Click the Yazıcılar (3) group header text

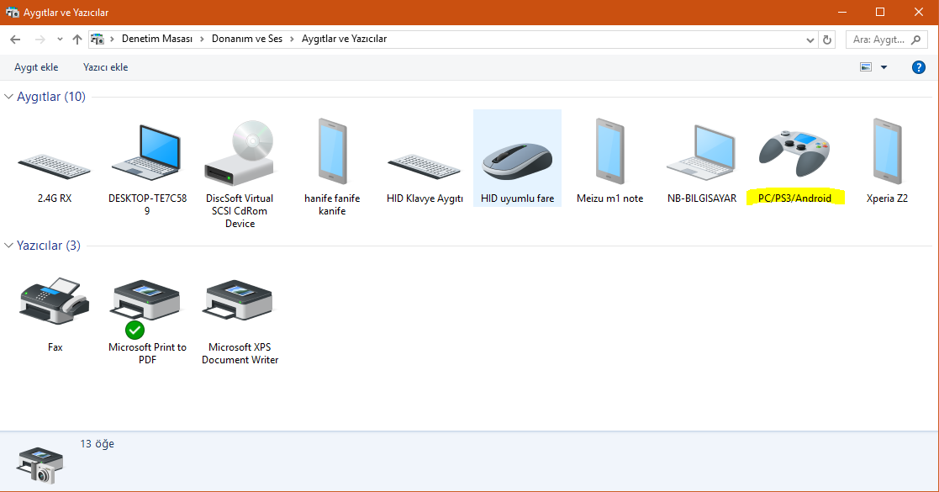(x=49, y=245)
